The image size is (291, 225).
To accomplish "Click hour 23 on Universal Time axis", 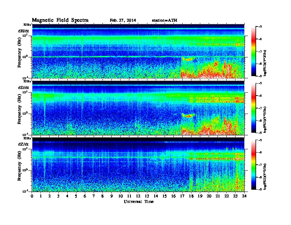I will point(236,196).
